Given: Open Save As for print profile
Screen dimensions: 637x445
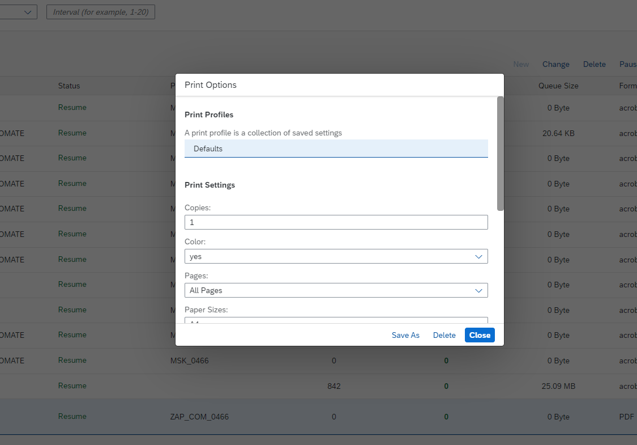Looking at the screenshot, I should point(405,335).
